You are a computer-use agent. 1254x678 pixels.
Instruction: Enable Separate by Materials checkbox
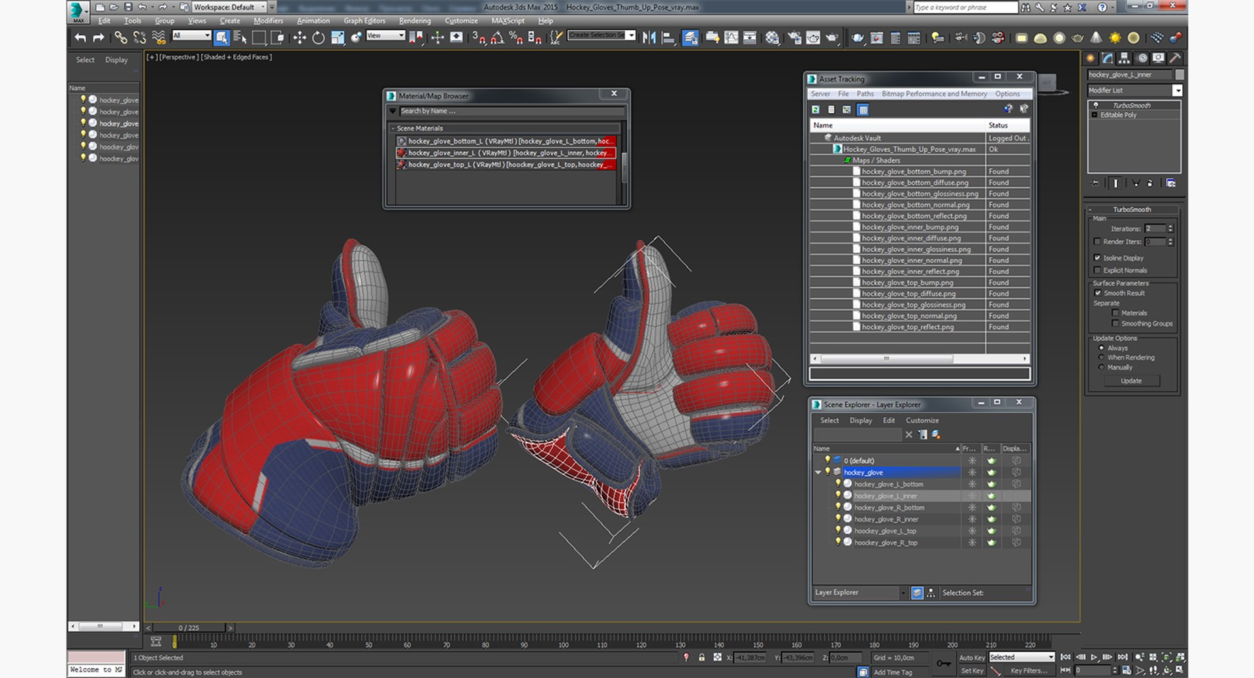pyautogui.click(x=1115, y=313)
